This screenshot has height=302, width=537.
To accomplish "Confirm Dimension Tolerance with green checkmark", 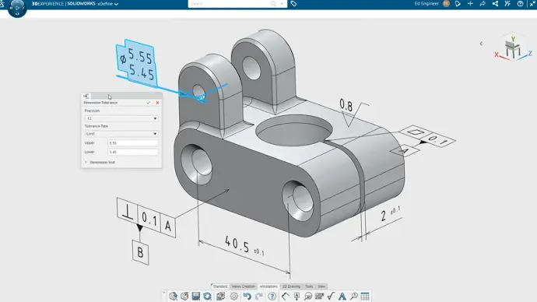I will pyautogui.click(x=149, y=103).
